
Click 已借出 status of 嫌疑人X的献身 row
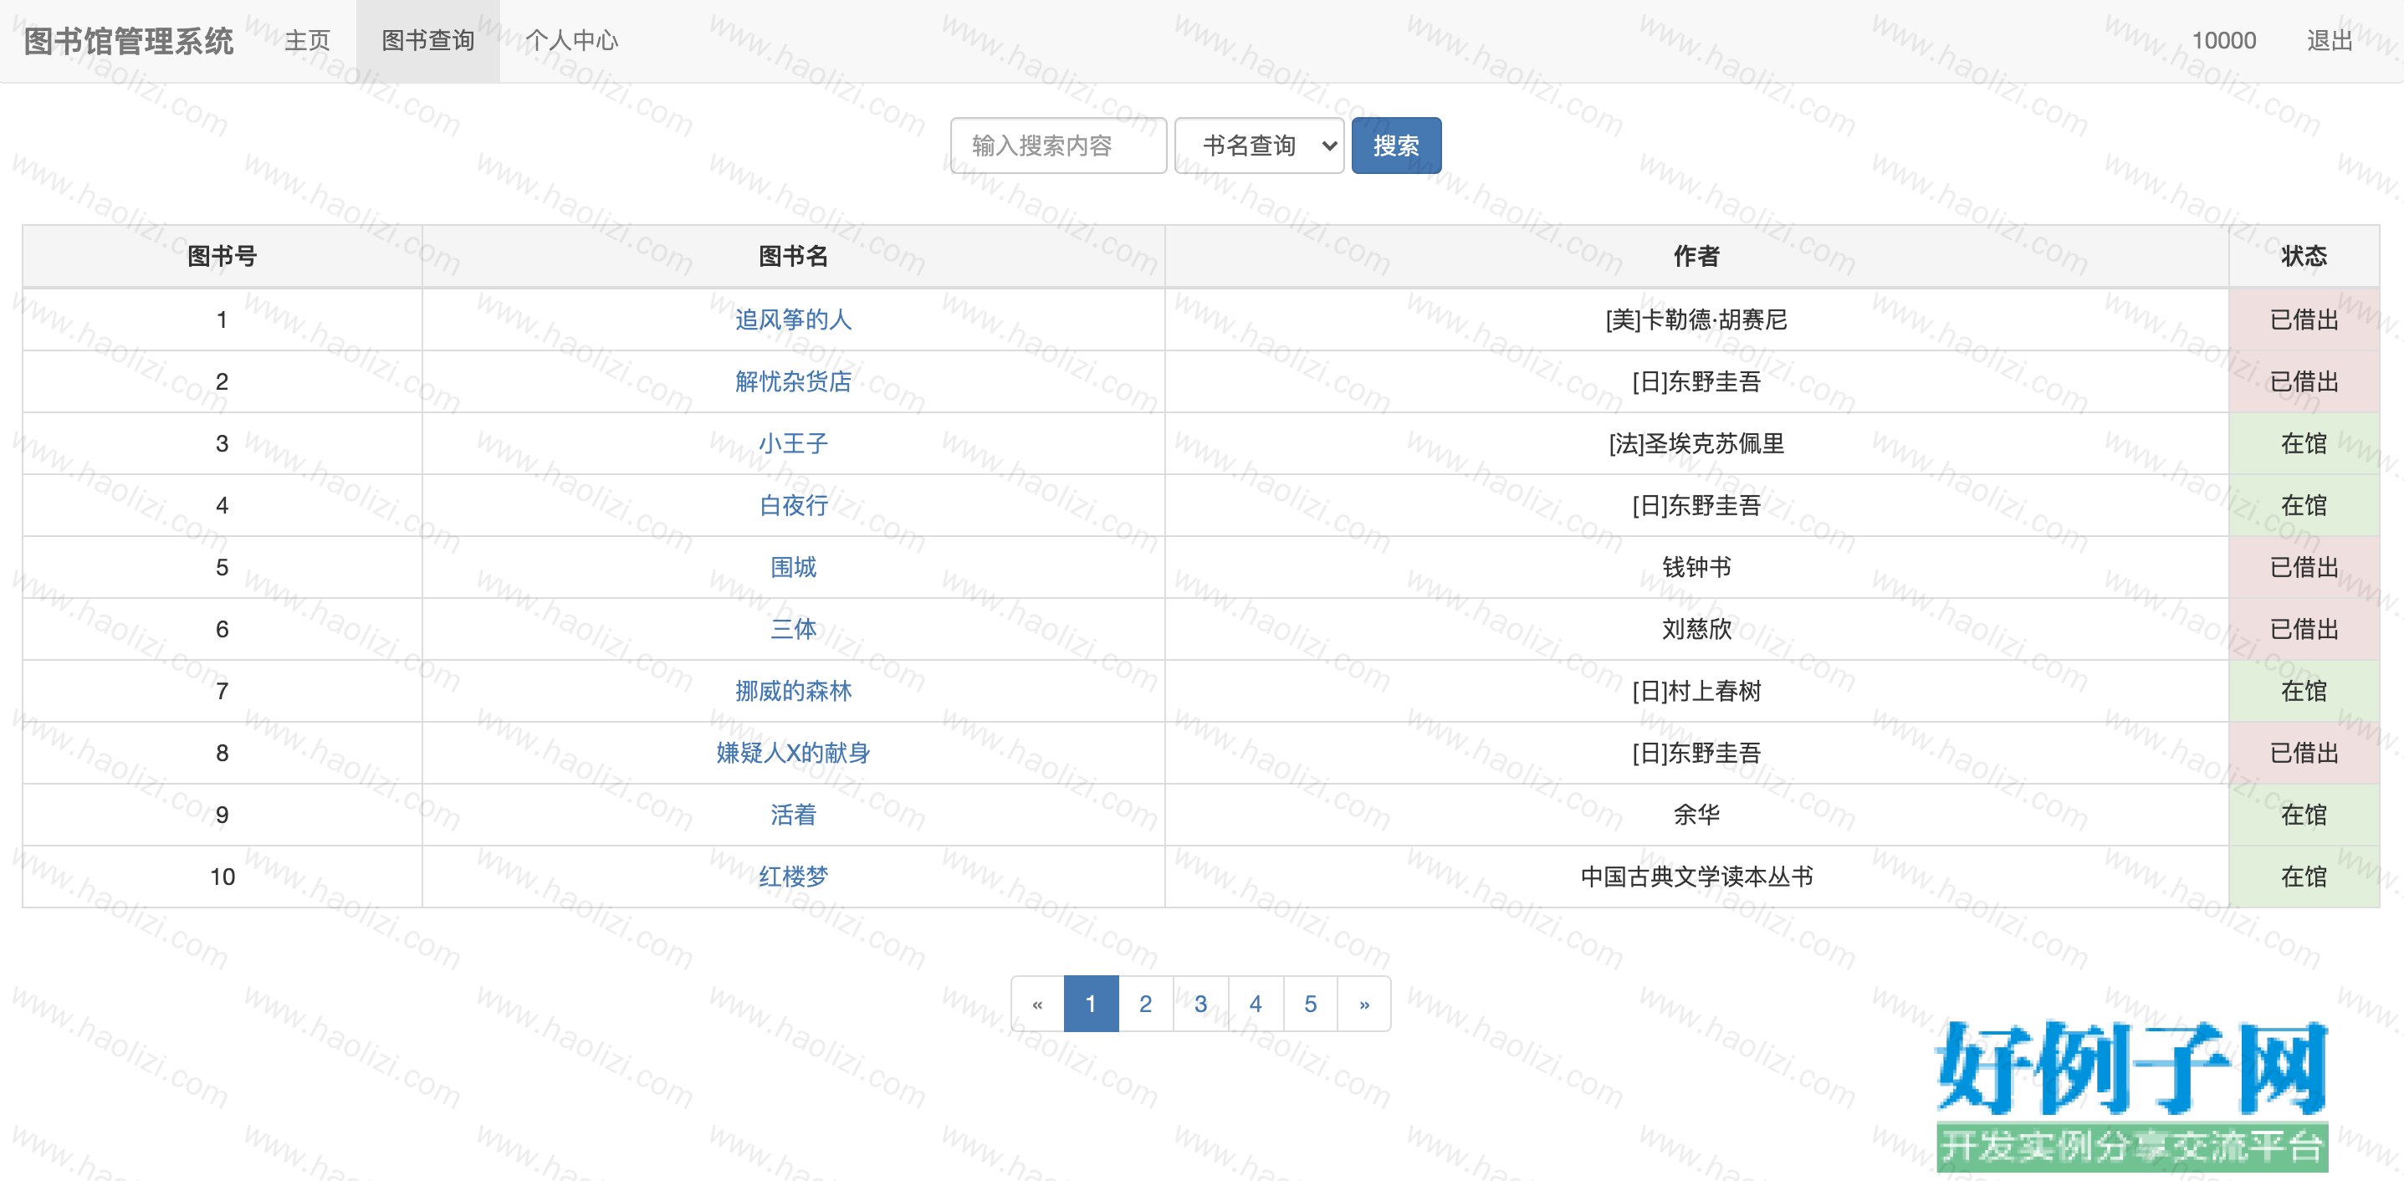2304,753
